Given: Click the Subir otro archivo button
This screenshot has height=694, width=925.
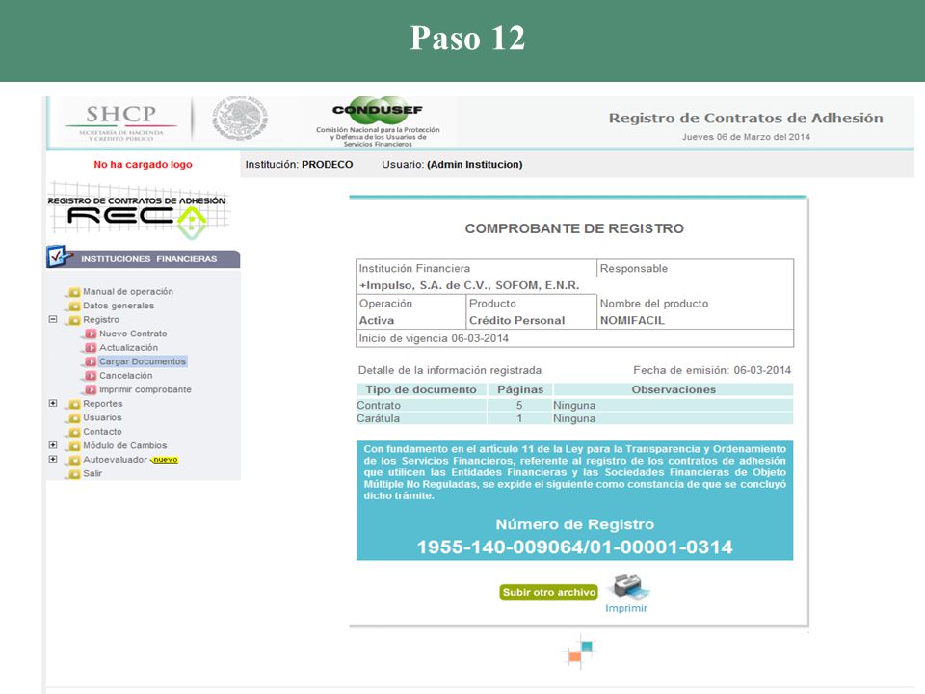Looking at the screenshot, I should coord(548,592).
